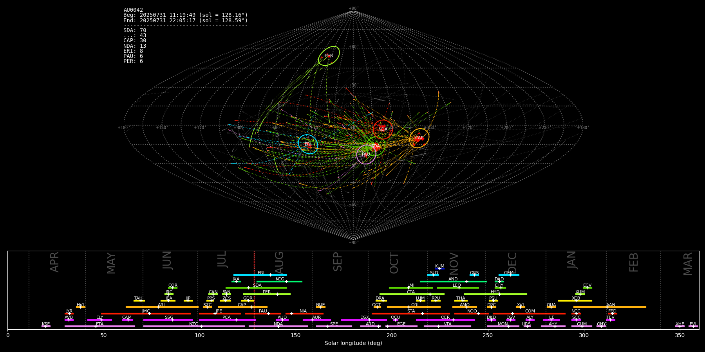Click the GEM shower bar in timeline

coord(509,275)
